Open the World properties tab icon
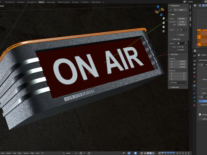The width and height of the screenshot is (207, 155). click(x=194, y=77)
